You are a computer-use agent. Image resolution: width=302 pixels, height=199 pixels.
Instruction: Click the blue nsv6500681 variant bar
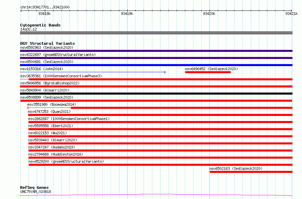pos(156,65)
